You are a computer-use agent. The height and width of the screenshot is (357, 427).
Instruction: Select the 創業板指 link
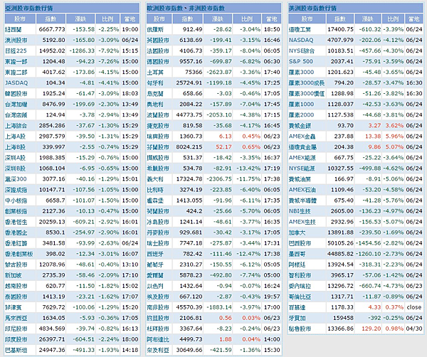[16, 211]
